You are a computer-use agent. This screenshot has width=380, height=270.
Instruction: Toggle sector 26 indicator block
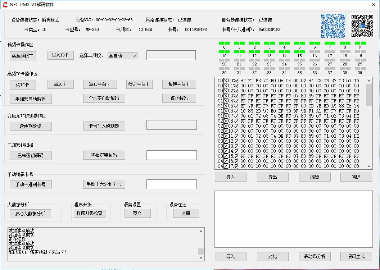point(315,60)
